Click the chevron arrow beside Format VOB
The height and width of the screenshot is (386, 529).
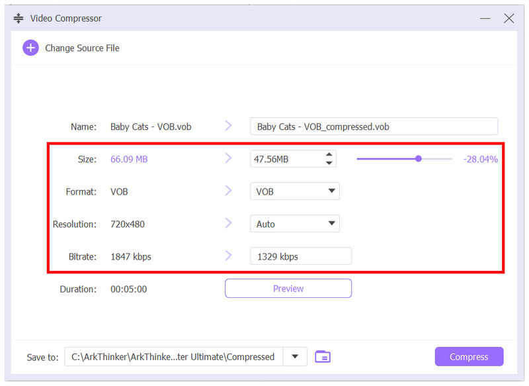pyautogui.click(x=228, y=191)
